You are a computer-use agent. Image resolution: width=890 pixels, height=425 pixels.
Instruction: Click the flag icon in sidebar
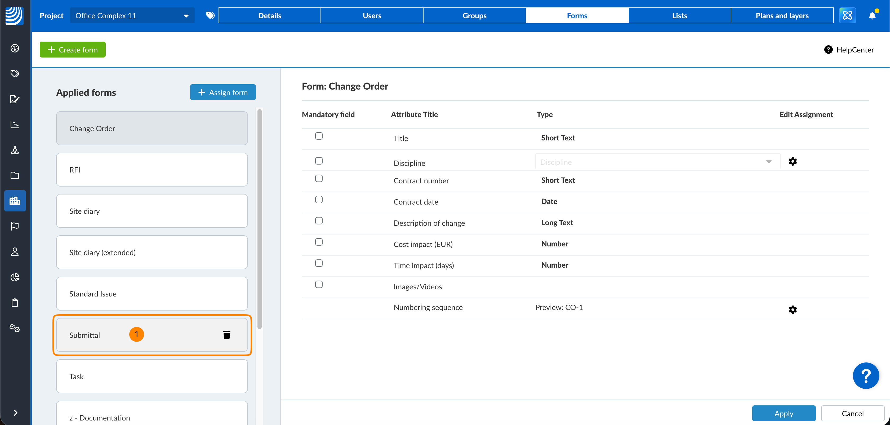tap(15, 226)
